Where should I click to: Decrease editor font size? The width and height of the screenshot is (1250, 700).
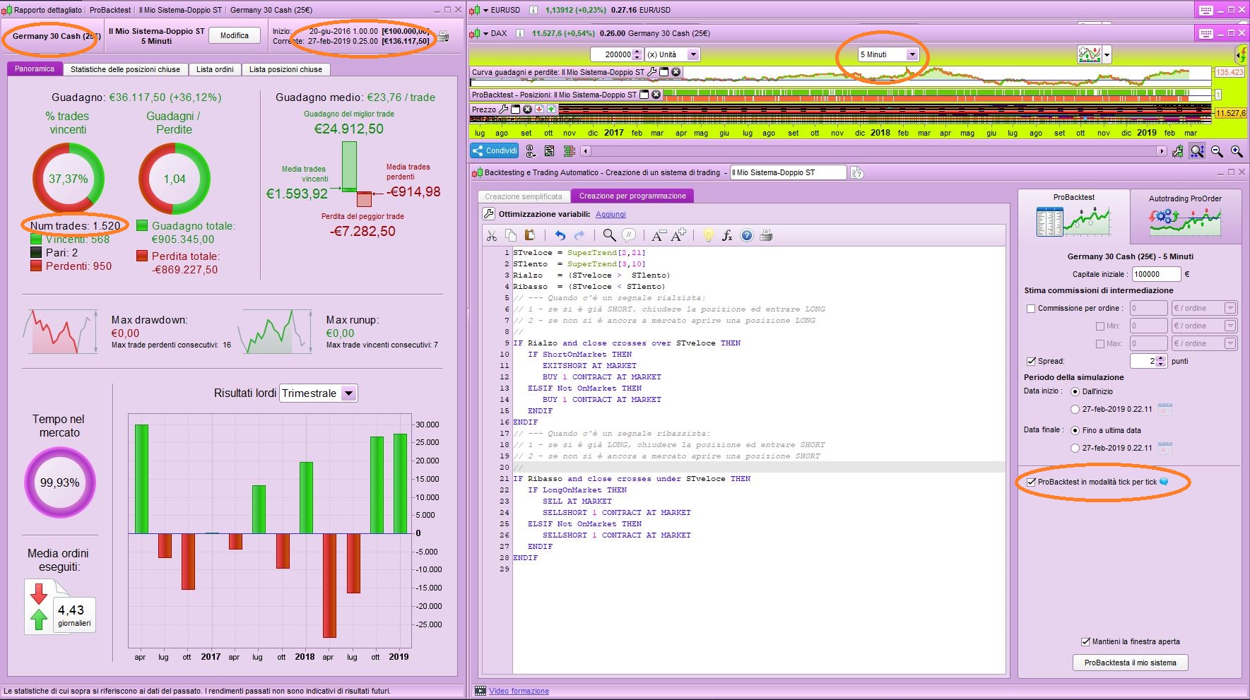point(659,236)
